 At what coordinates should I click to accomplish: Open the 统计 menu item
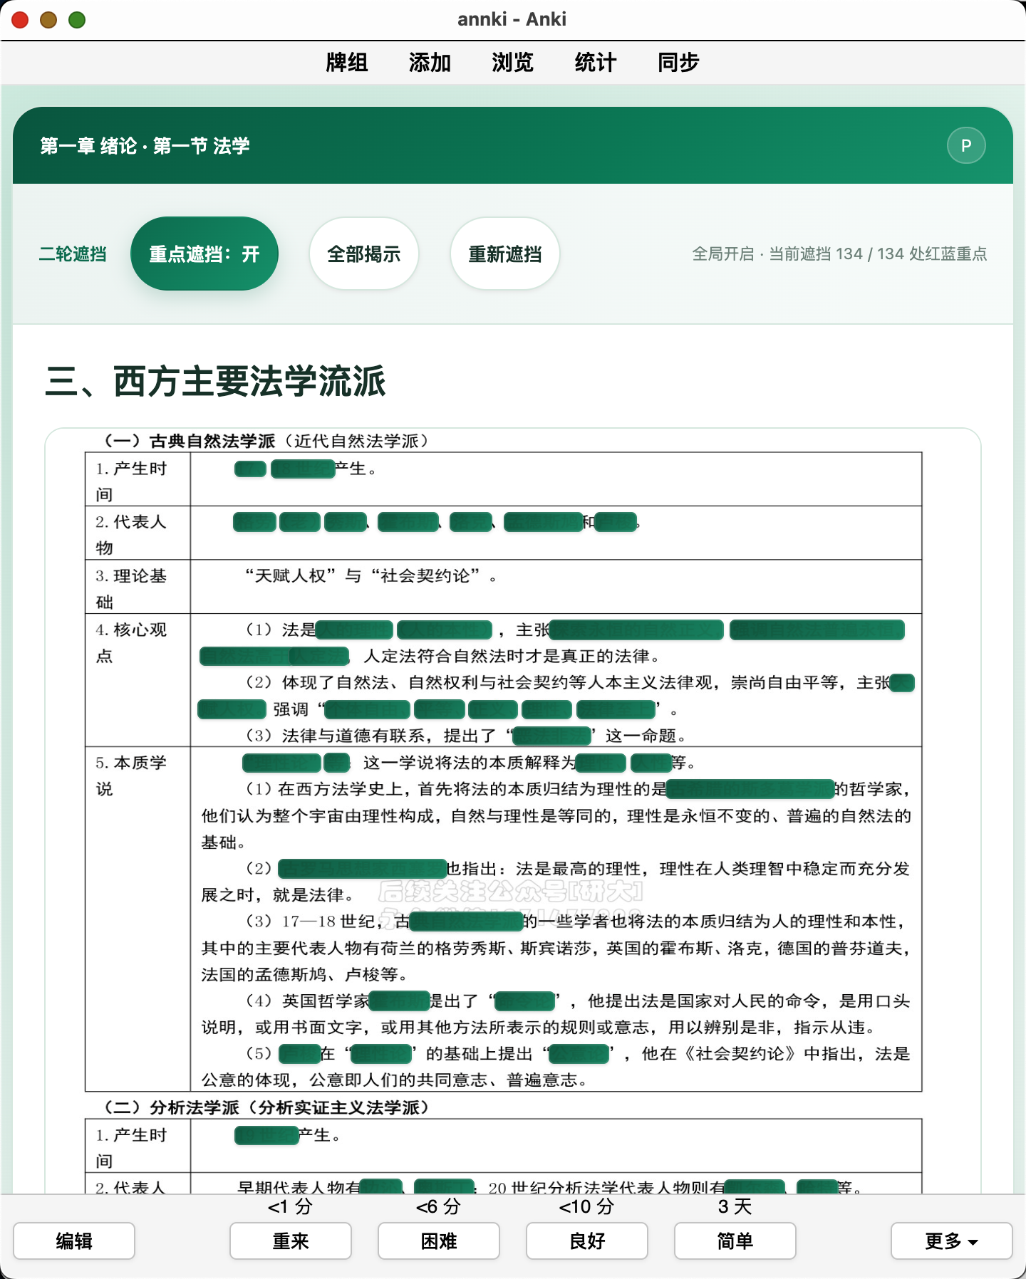pos(595,63)
